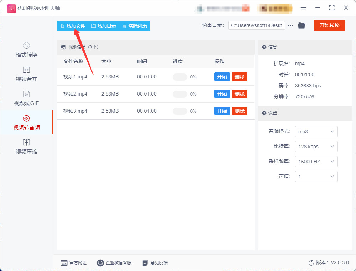
Task: Click the GIF file icon in sidebar
Action: 27,94
